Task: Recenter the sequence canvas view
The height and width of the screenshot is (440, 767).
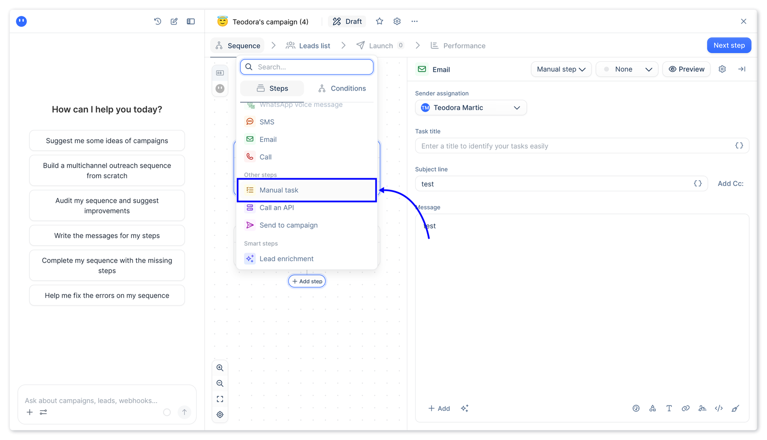Action: tap(220, 415)
